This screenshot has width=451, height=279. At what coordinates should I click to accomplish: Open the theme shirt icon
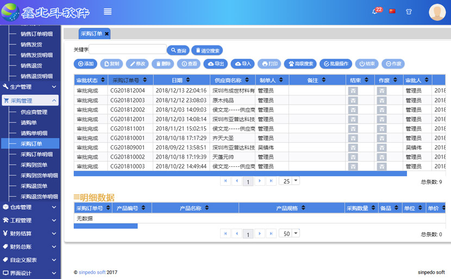(x=409, y=12)
